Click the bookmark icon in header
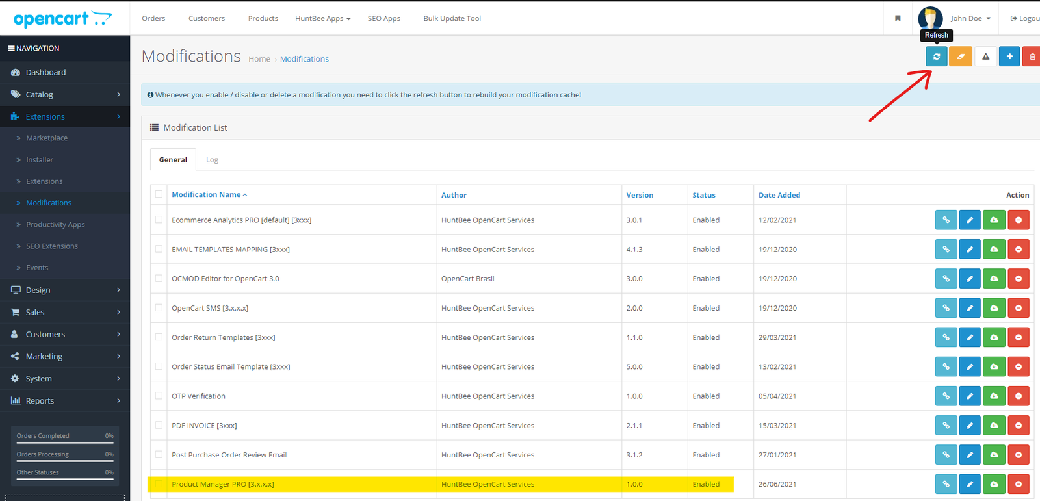This screenshot has width=1040, height=501. 898,18
